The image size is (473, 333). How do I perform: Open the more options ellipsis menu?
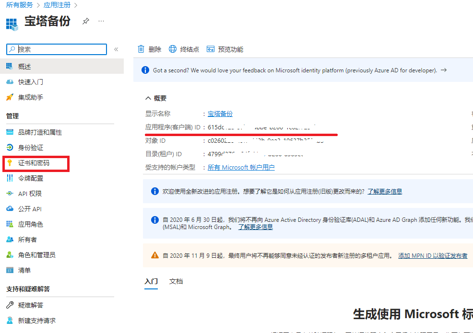(x=101, y=21)
